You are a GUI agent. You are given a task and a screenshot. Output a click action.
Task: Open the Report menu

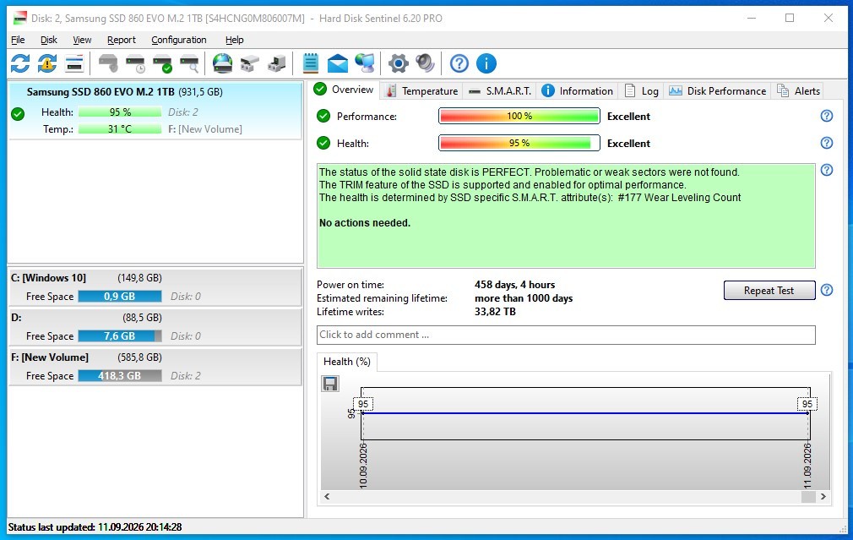[x=122, y=40]
